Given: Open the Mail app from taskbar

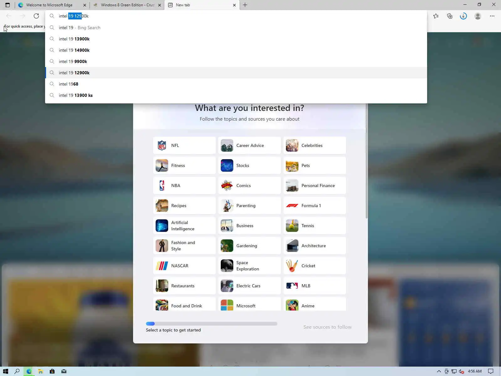Looking at the screenshot, I should (64, 371).
